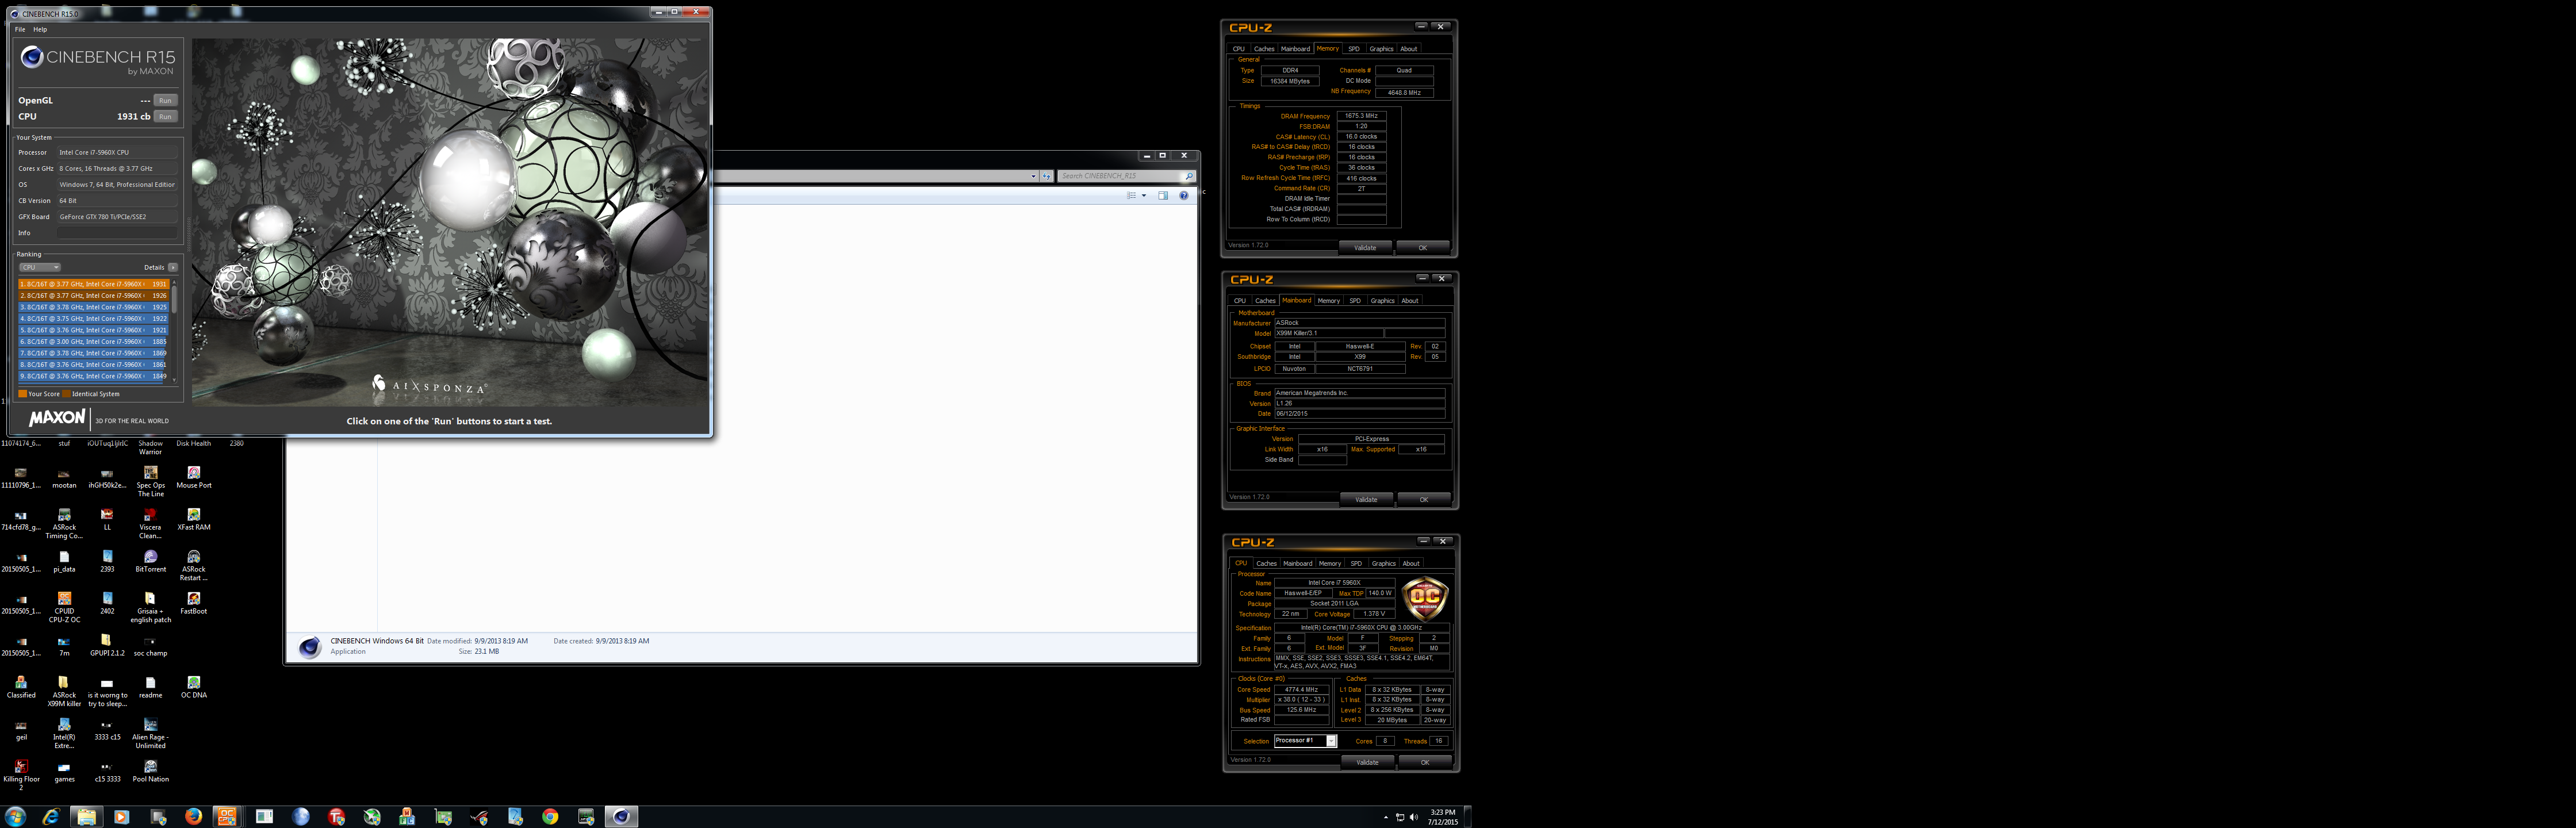Screen dimensions: 2576x828
Task: Open the XFast RAM desktop shortcut
Action: [x=194, y=519]
